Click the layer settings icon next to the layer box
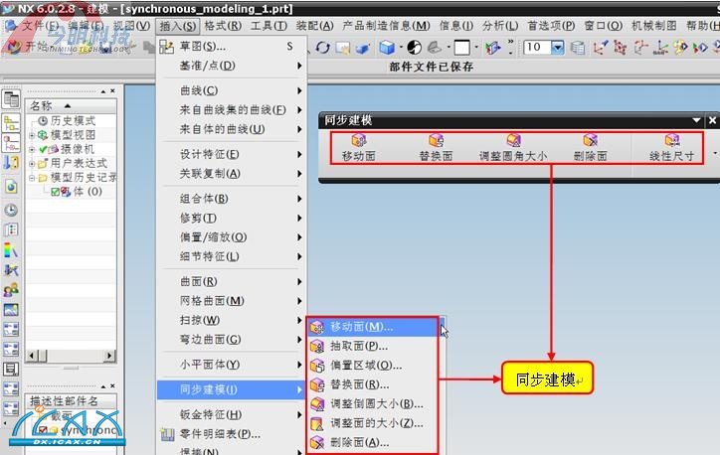Screen dimensions: 720x455 click(x=578, y=48)
